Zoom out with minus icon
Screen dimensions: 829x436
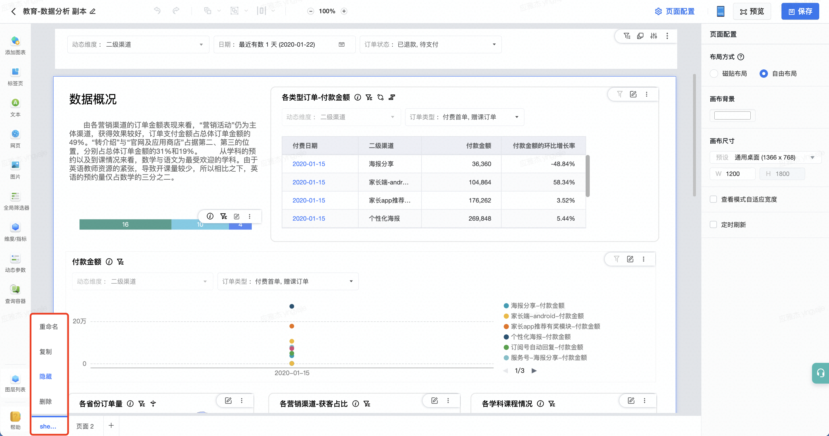(x=311, y=11)
